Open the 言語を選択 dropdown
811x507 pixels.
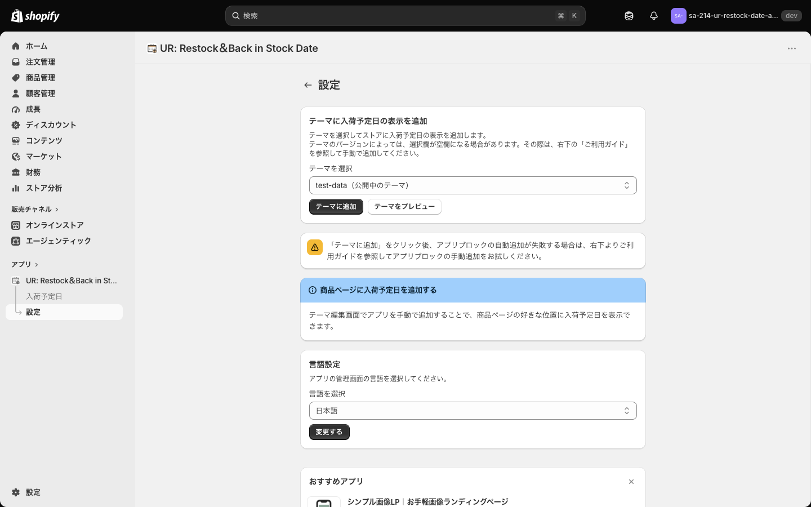(x=473, y=411)
